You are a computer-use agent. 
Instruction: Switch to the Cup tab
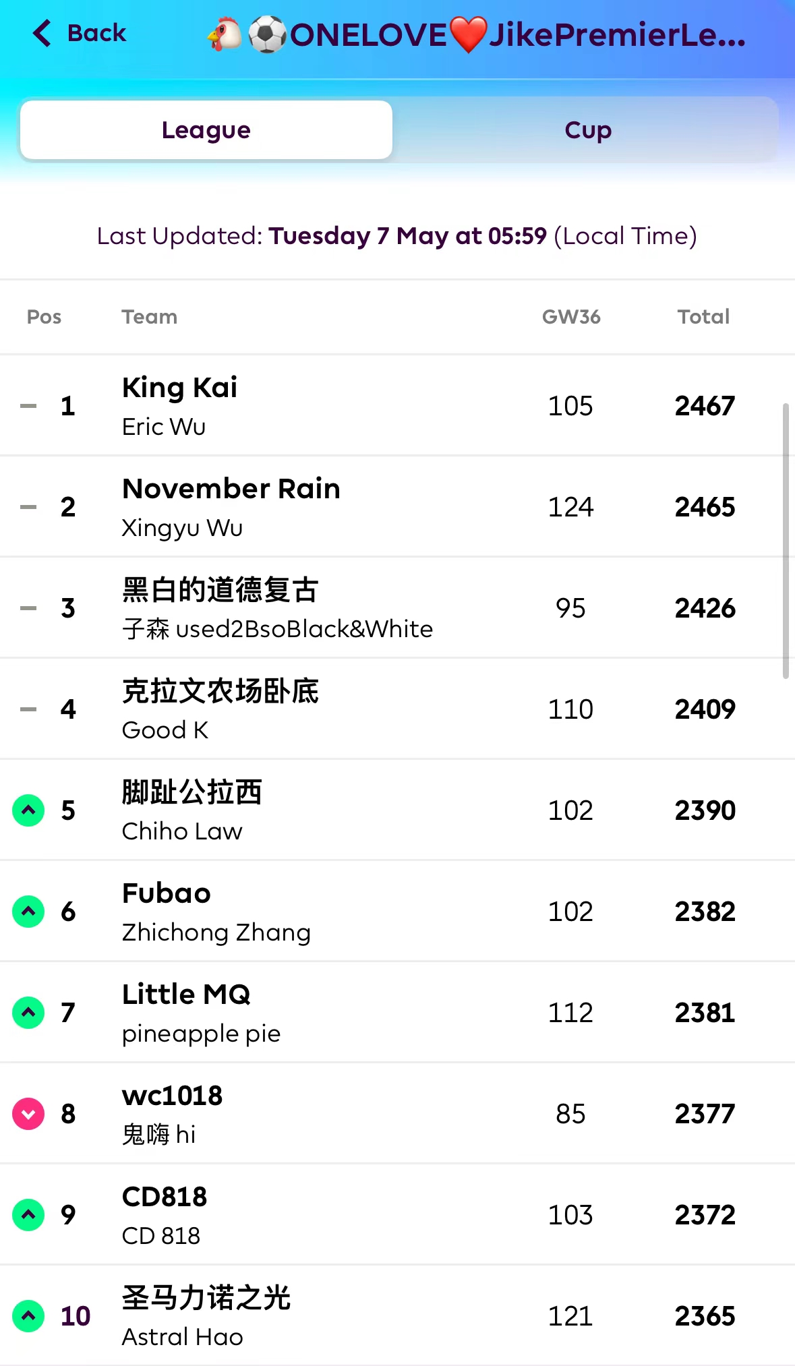(587, 130)
